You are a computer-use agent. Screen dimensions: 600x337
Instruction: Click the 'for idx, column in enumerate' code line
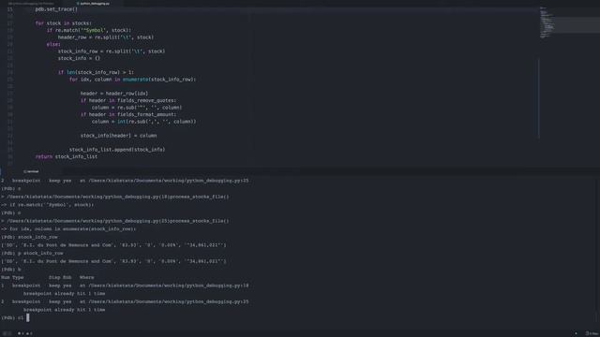click(132, 80)
